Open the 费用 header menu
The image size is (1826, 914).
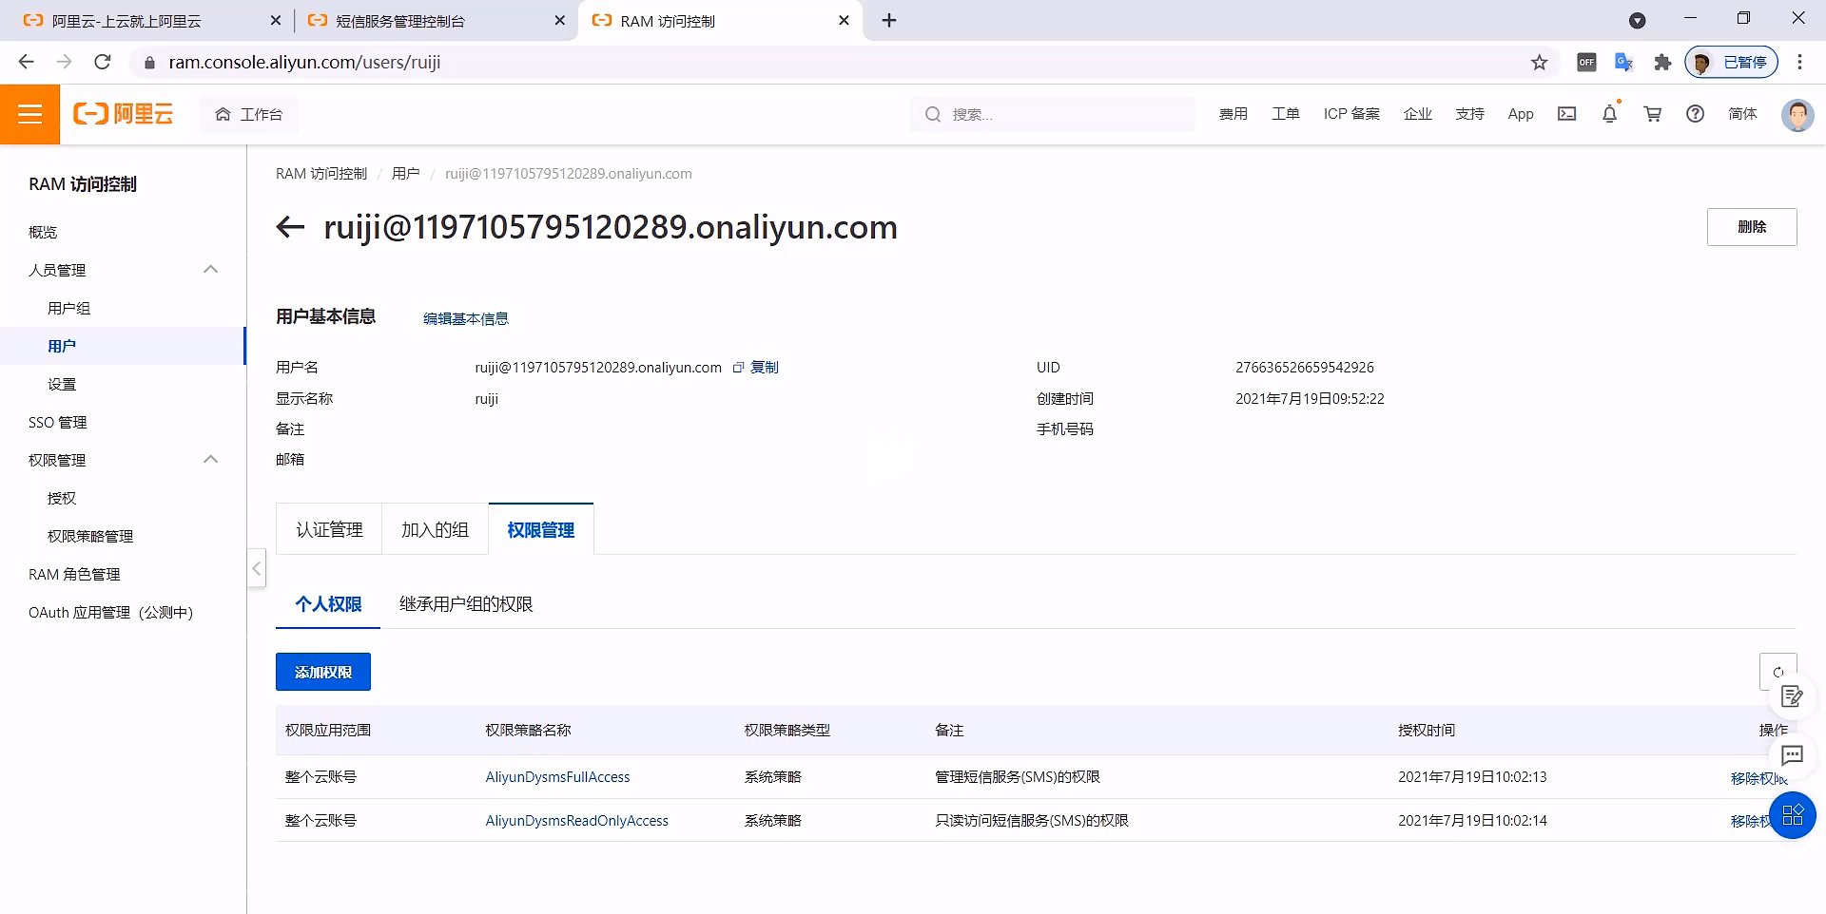coord(1234,114)
